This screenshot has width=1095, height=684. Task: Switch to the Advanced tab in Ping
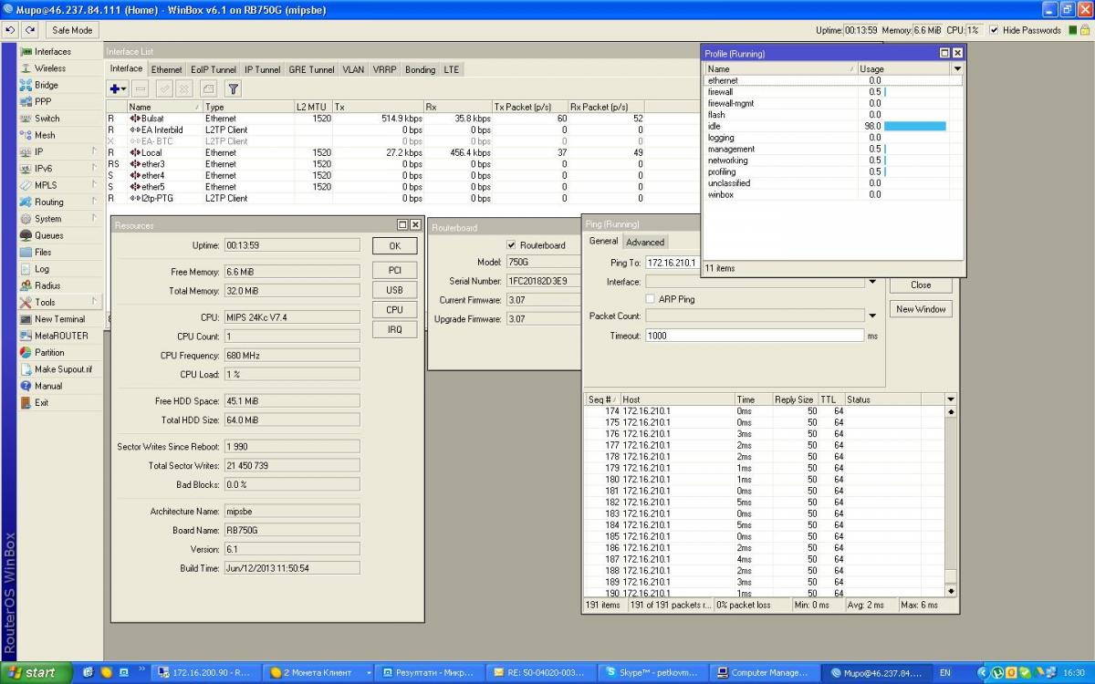(644, 243)
